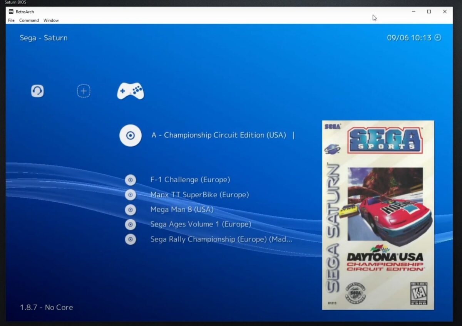
Task: Open the History playlist icon
Action: [37, 91]
